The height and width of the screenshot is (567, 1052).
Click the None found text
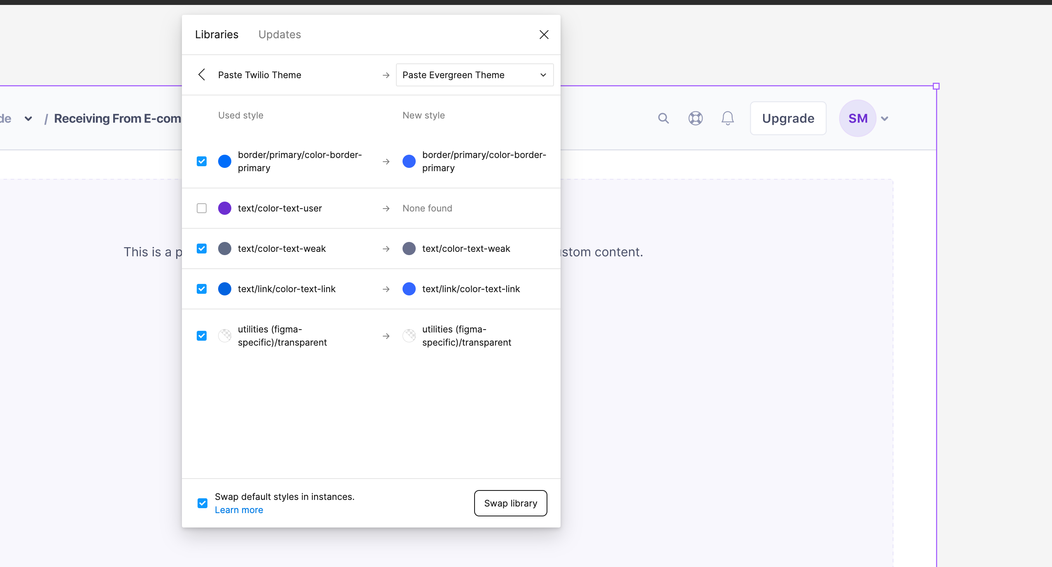(x=427, y=208)
